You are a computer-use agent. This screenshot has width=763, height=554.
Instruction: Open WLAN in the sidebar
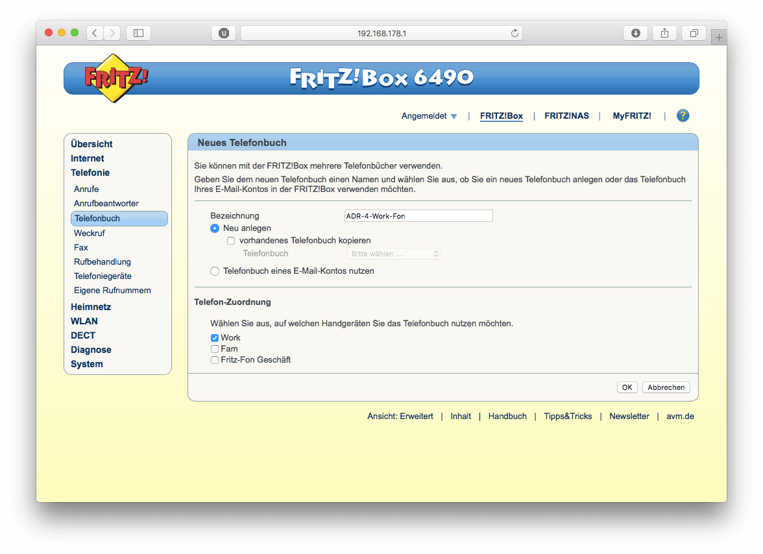(x=84, y=322)
